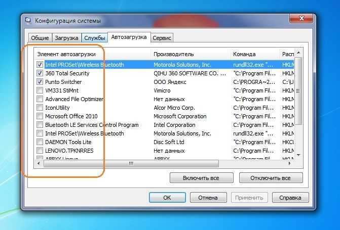Click the QIHU 360 SOFTWARE CO. manufacturer cell
This screenshot has width=340, height=230.
point(190,73)
